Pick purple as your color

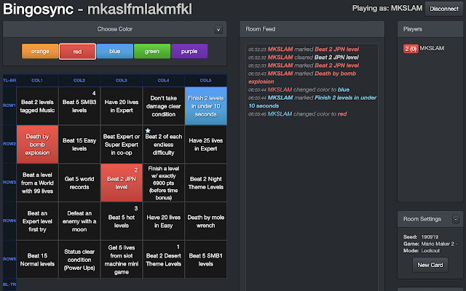189,52
